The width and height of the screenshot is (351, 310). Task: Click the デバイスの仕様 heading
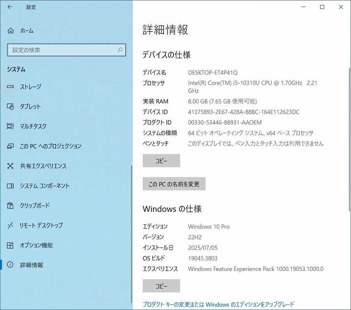pyautogui.click(x=166, y=55)
